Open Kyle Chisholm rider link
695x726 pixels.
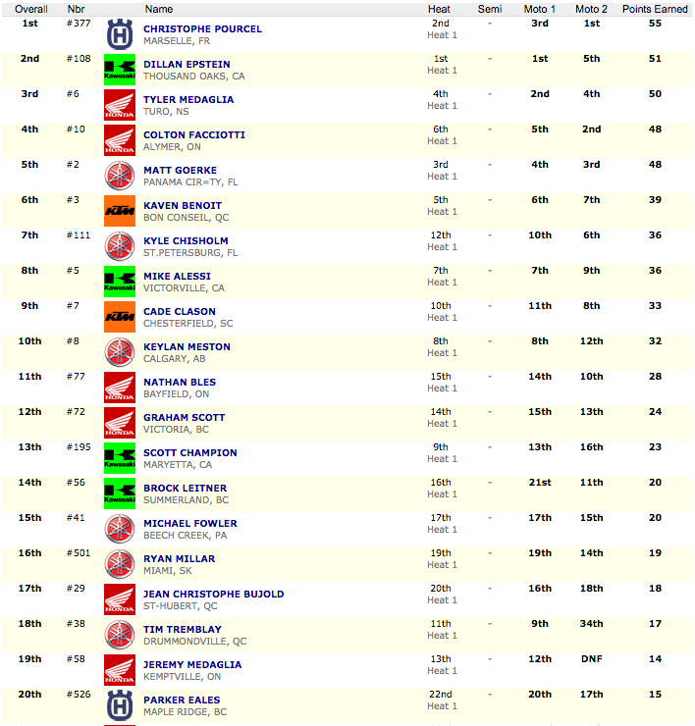click(x=186, y=240)
